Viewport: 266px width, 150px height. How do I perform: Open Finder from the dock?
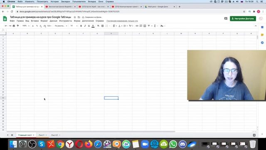pos(13,144)
